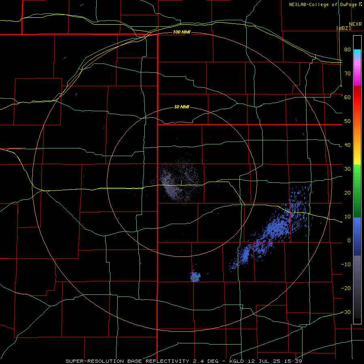
Task: Click the Super-Resolution Base Reflectivity caption
Action: click(184, 361)
